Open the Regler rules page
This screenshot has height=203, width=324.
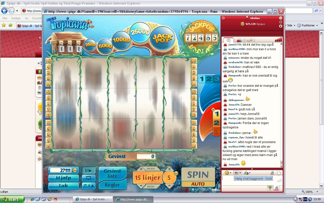pos(112,185)
